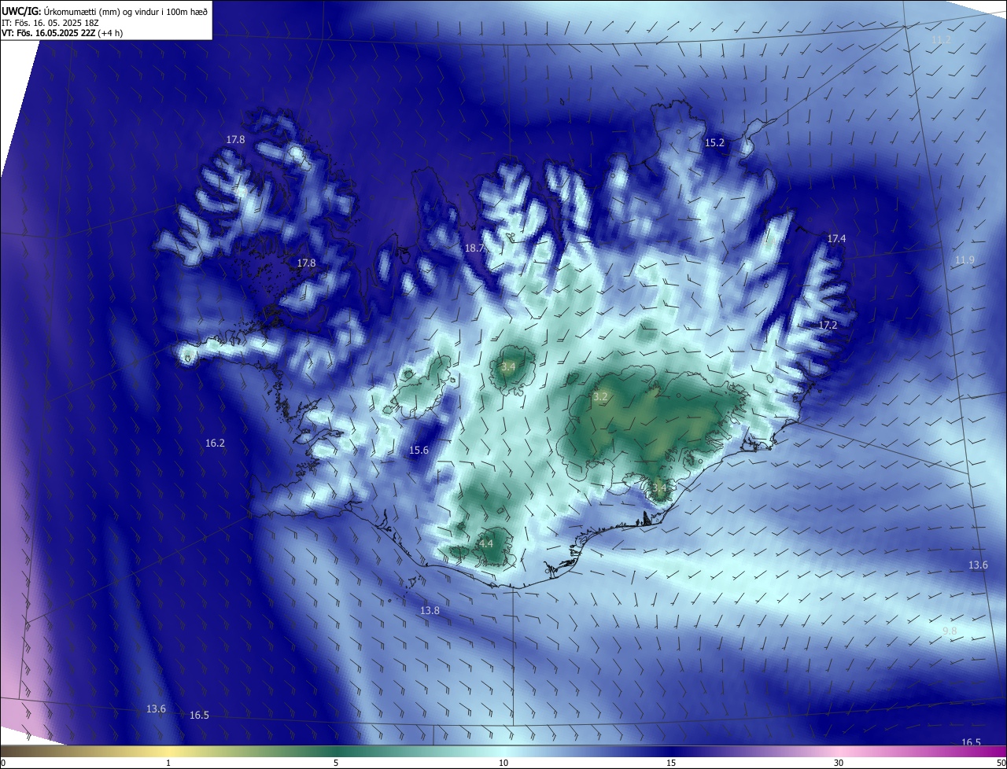Click the 11.2 value label on the map
This screenshot has width=1007, height=769.
pos(941,39)
